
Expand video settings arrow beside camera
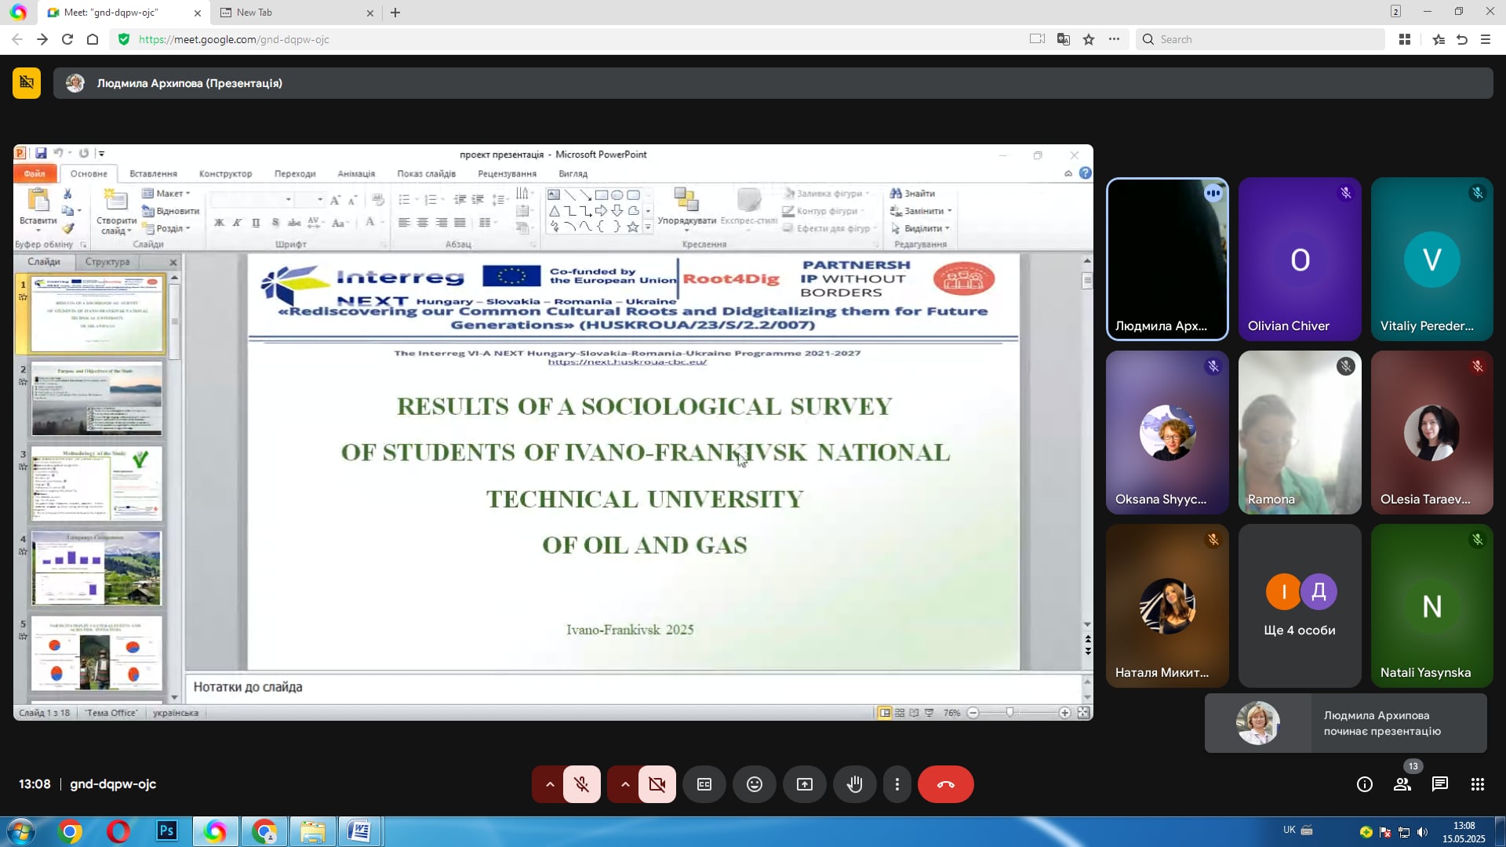pos(624,784)
